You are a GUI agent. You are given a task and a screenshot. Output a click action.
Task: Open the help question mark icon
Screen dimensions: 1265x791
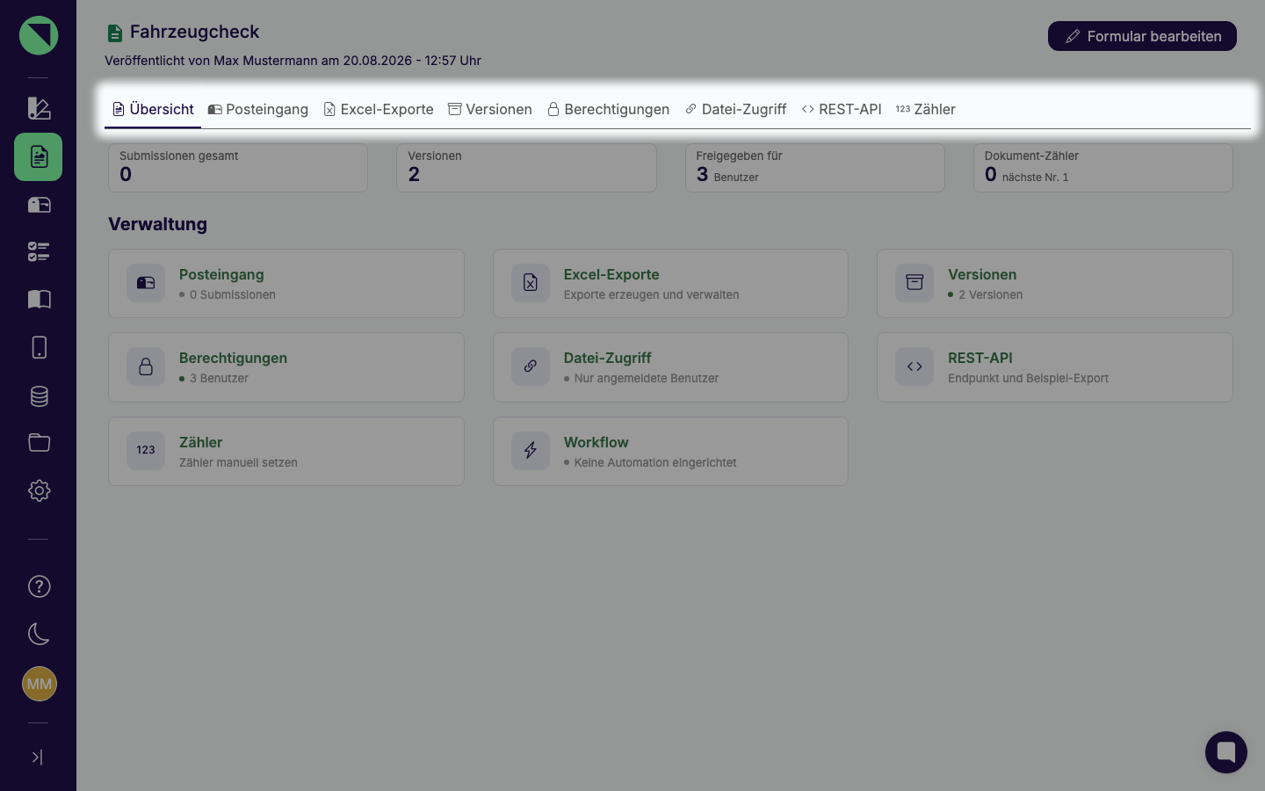[x=39, y=586]
